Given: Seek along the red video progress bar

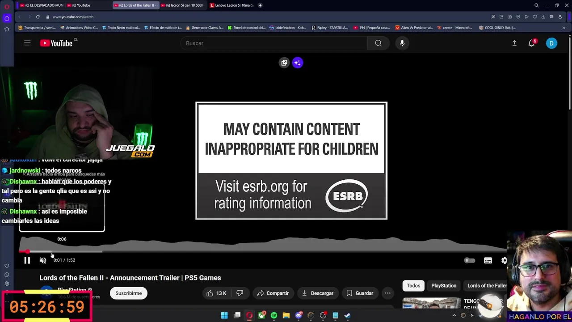Looking at the screenshot, I should [263, 252].
